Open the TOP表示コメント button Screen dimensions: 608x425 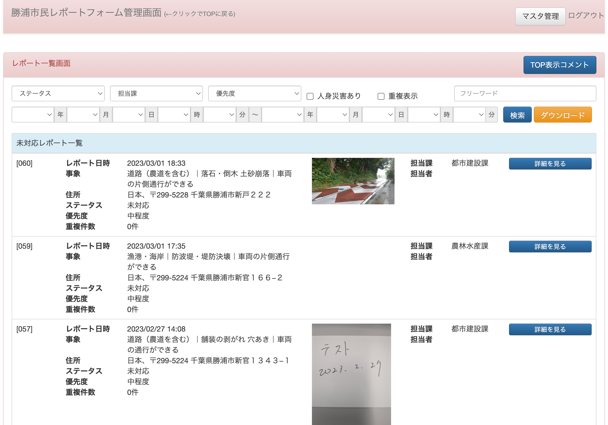(x=559, y=65)
